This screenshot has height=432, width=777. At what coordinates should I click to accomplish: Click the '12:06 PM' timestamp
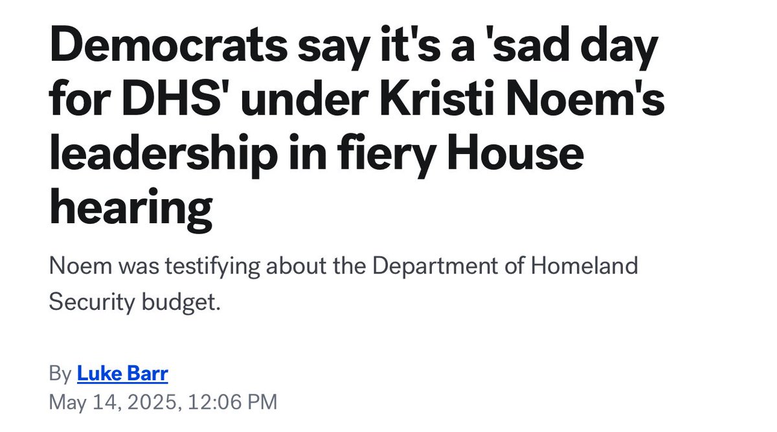[232, 402]
